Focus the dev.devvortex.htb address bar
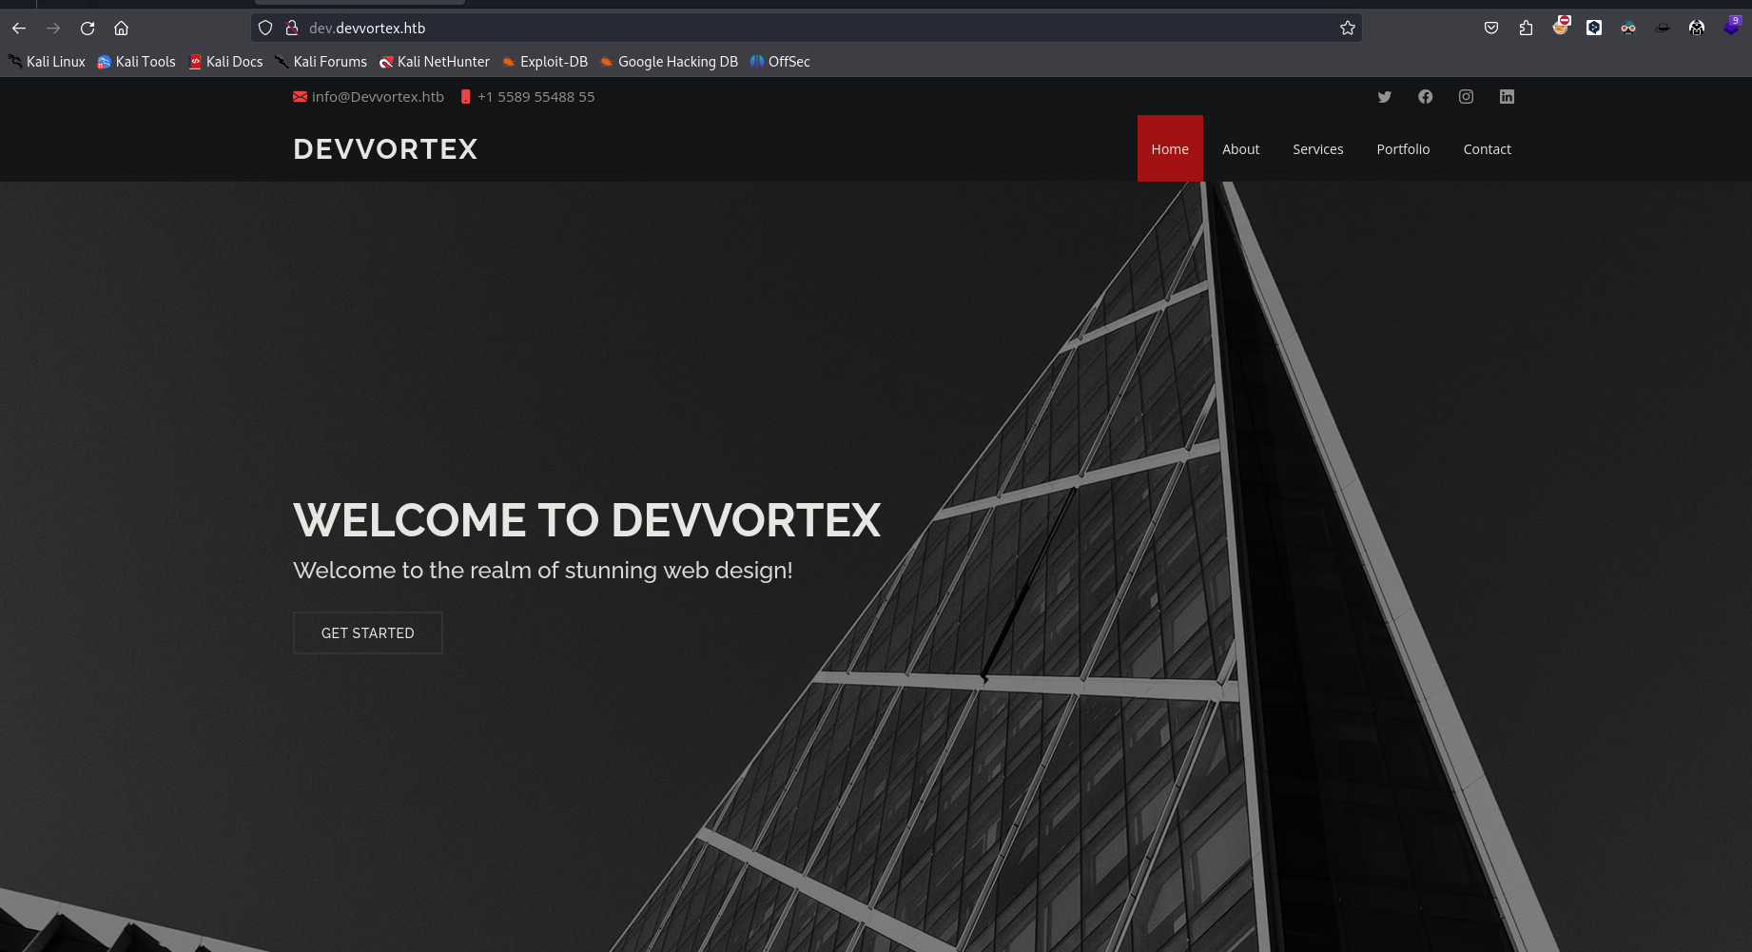This screenshot has width=1752, height=952. (761, 29)
